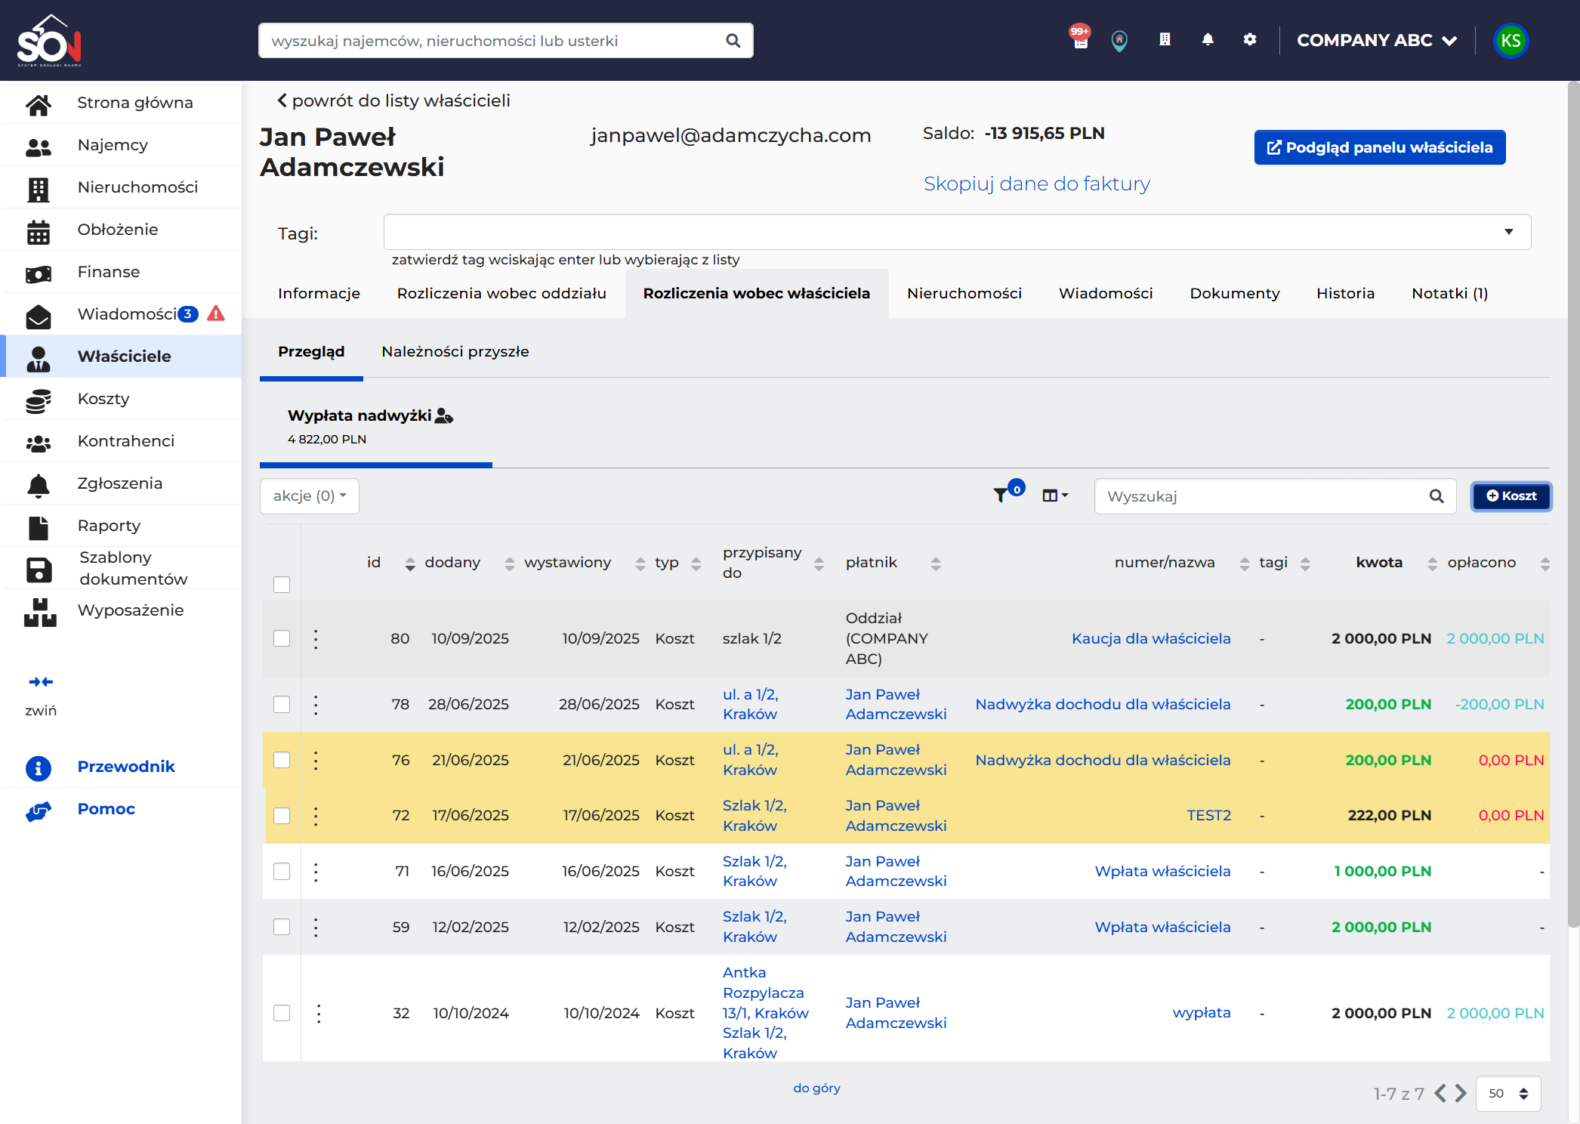Click the map pin house icon
Viewport: 1580px width, 1124px height.
pos(1119,41)
